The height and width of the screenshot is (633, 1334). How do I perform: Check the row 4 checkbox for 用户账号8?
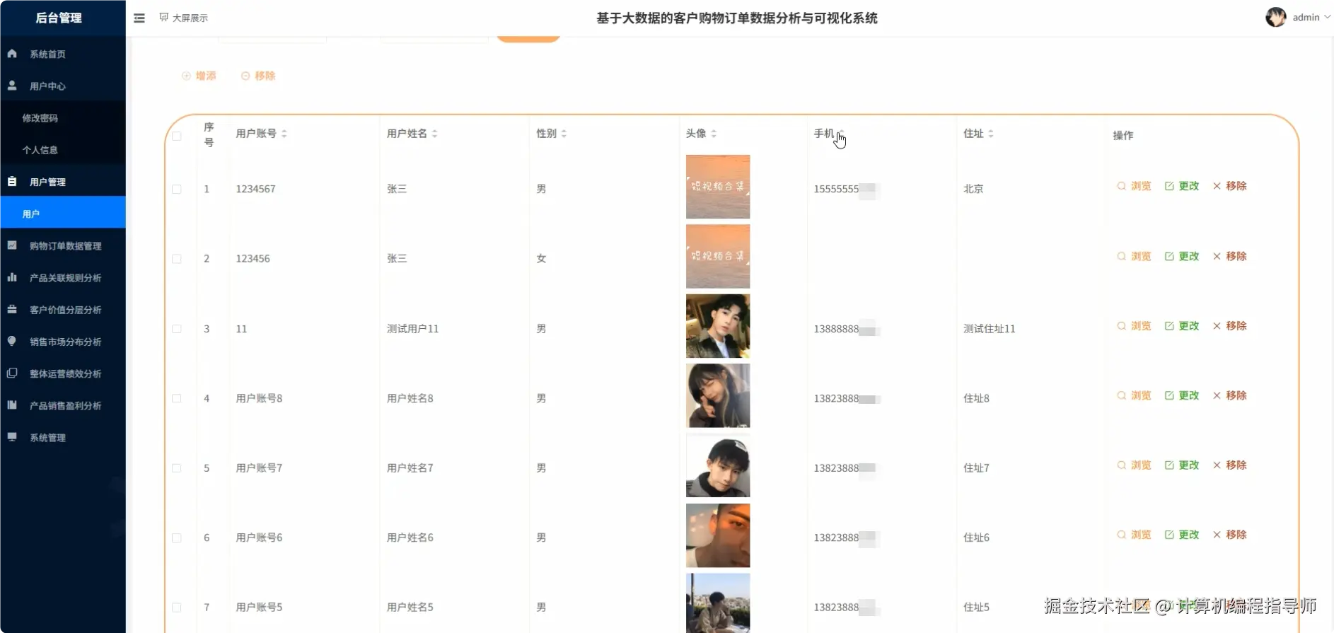click(177, 398)
